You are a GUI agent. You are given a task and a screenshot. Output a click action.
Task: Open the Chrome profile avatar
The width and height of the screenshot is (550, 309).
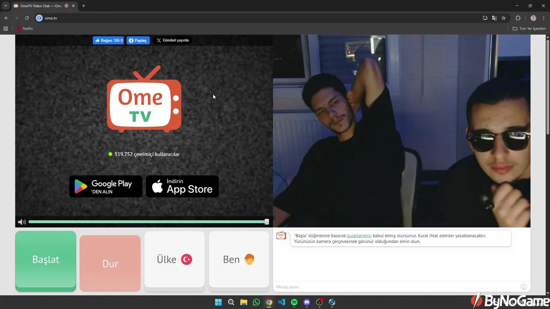pyautogui.click(x=533, y=18)
